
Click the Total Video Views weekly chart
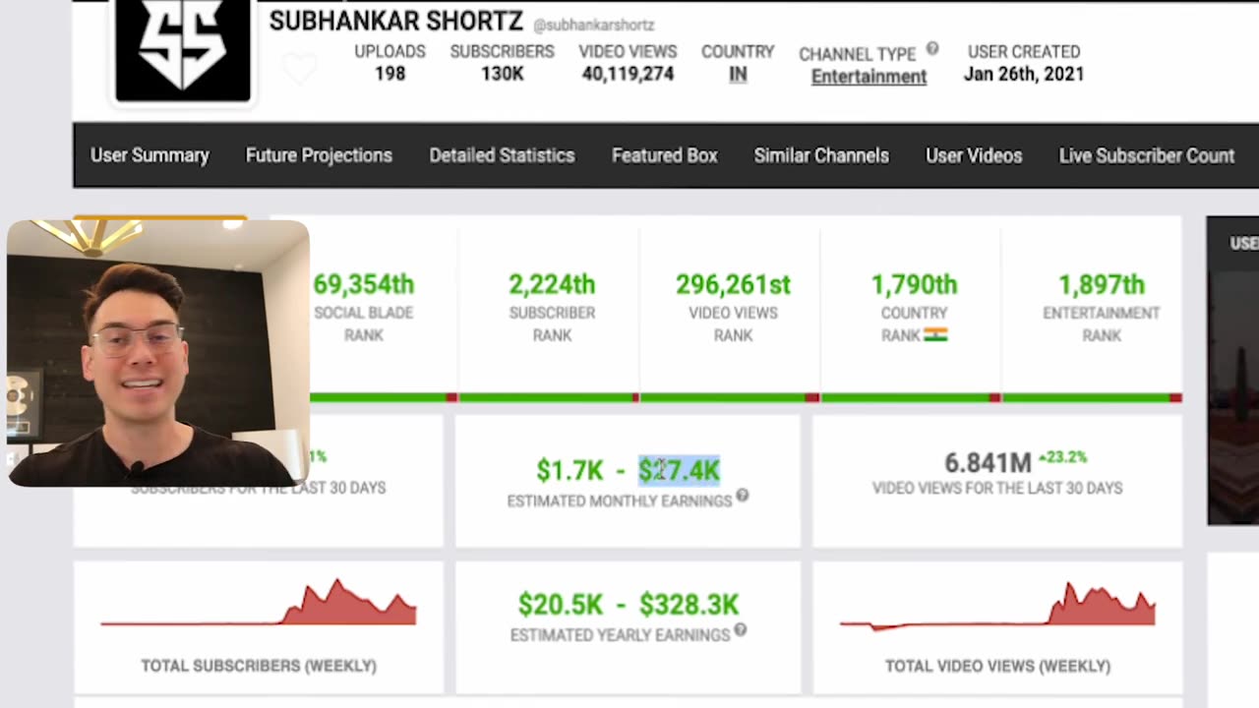[x=997, y=605]
